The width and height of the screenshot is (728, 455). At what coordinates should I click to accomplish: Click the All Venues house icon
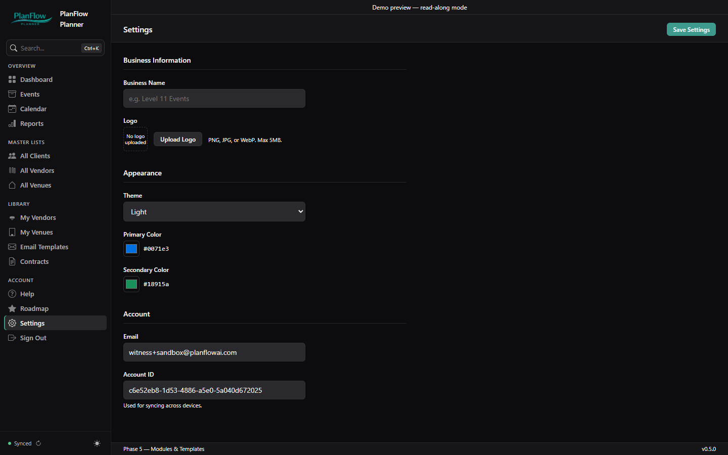coord(12,185)
